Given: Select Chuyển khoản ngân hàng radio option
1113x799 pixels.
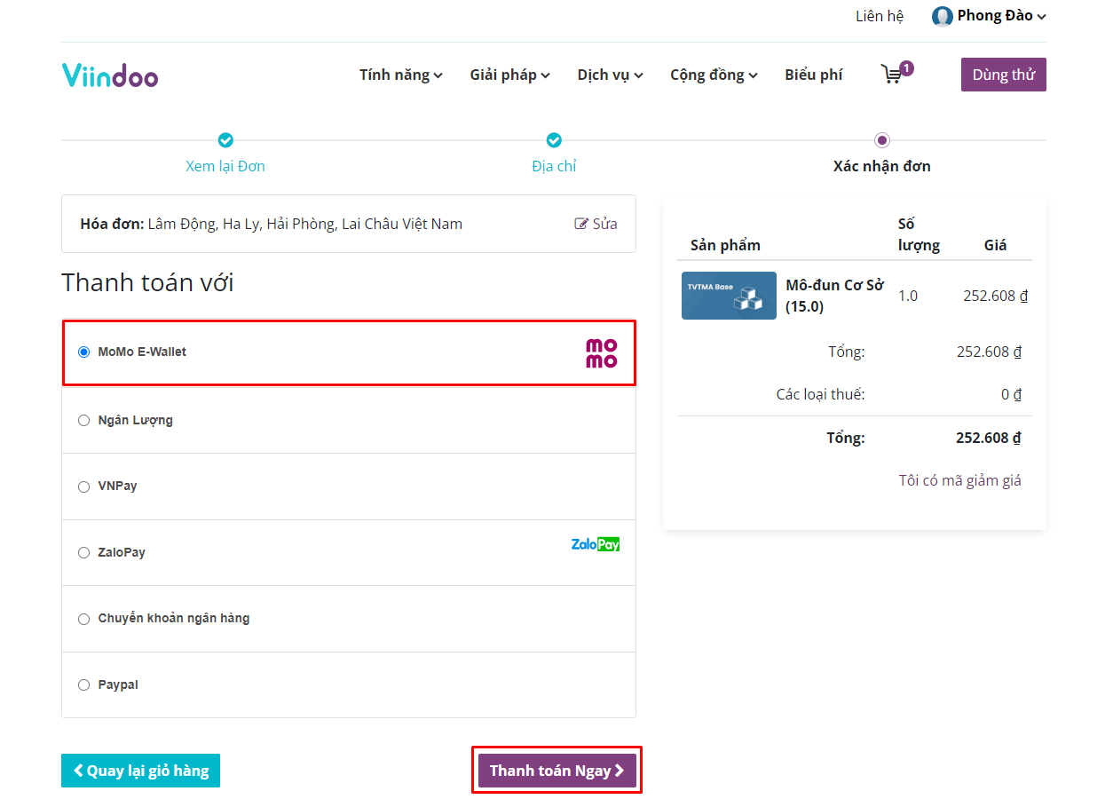Looking at the screenshot, I should click(x=84, y=619).
